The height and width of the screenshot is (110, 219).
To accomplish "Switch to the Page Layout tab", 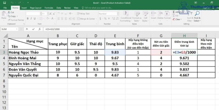I will pos(36,8).
